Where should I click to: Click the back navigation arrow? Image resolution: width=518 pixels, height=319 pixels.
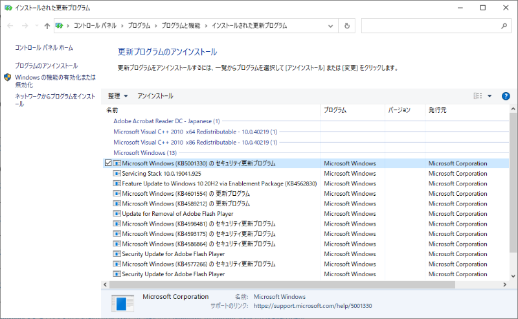pos(10,26)
